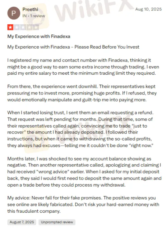Viewport: 168px width, 229px height.
Task: Click the Aug 10, 2025 post date
Action: pos(148,9)
